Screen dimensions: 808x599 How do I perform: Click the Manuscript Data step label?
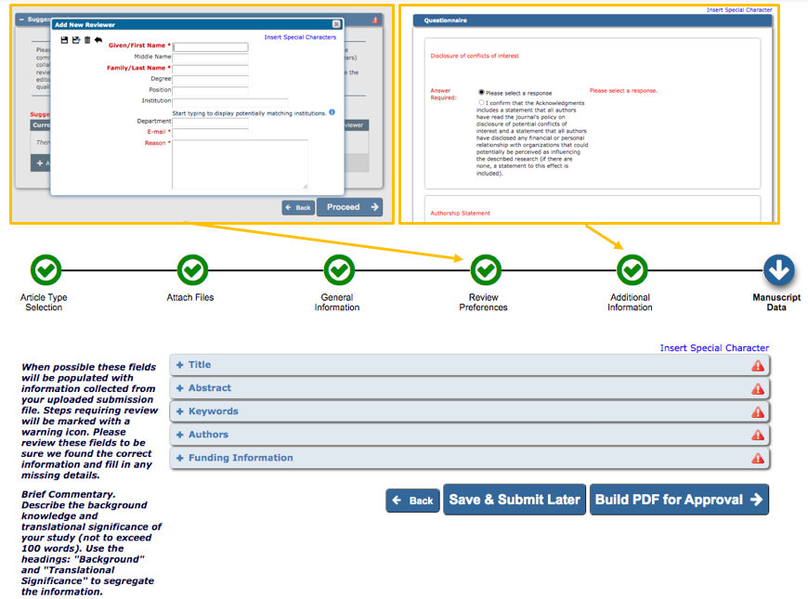776,302
